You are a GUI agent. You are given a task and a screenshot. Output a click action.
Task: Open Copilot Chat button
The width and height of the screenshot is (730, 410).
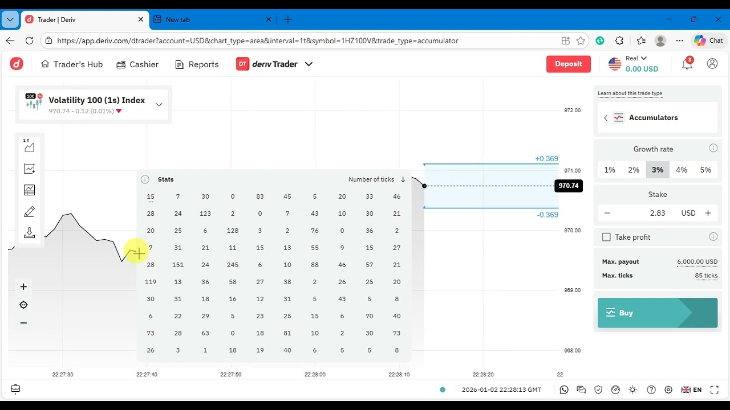(x=708, y=40)
